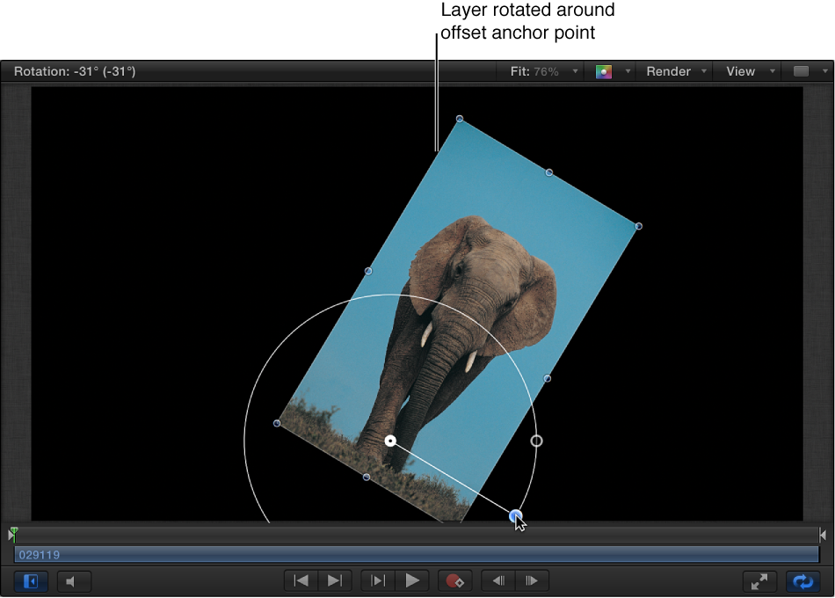Click the color channel display icon
Screen dimensions: 835x598
(x=604, y=70)
